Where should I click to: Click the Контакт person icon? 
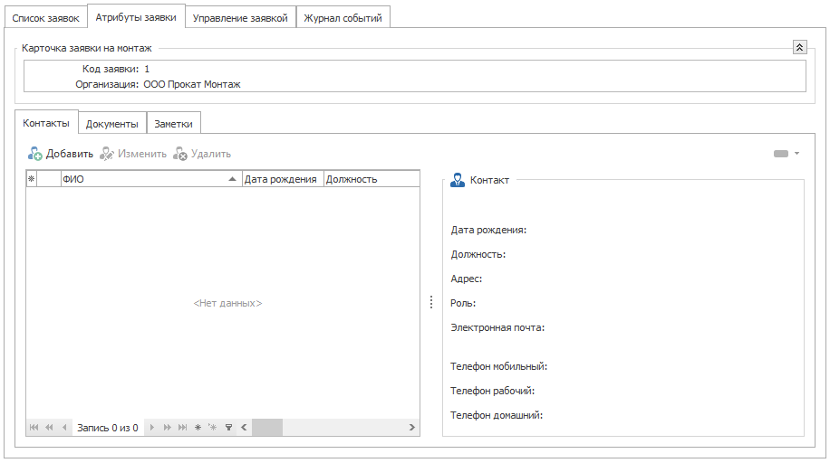pyautogui.click(x=458, y=180)
